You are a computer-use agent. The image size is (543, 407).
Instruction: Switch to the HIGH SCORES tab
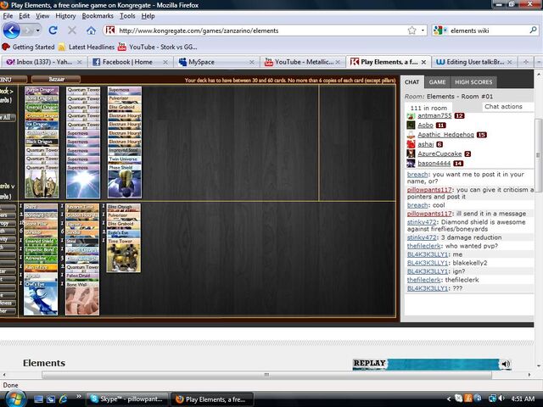point(473,81)
